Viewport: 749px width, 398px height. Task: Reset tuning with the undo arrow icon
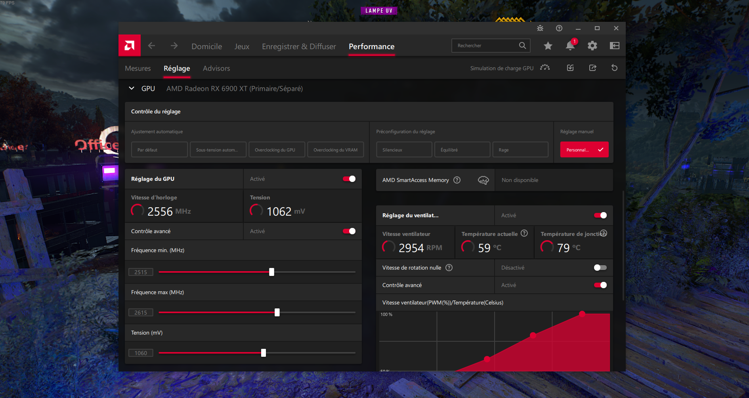click(x=615, y=68)
